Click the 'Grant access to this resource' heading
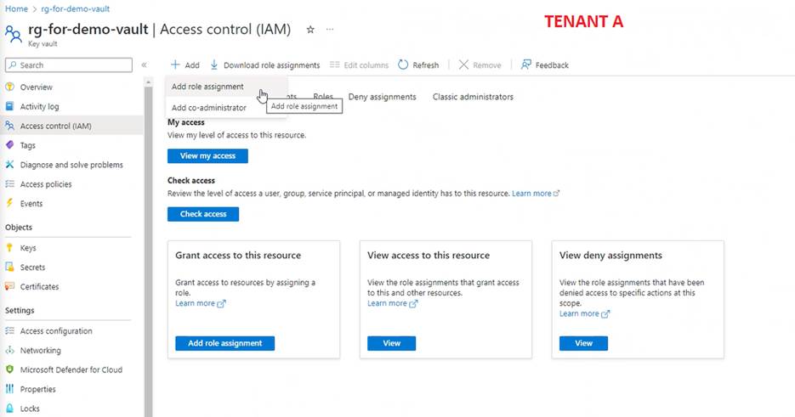Screen dimensions: 795x417 coord(238,256)
